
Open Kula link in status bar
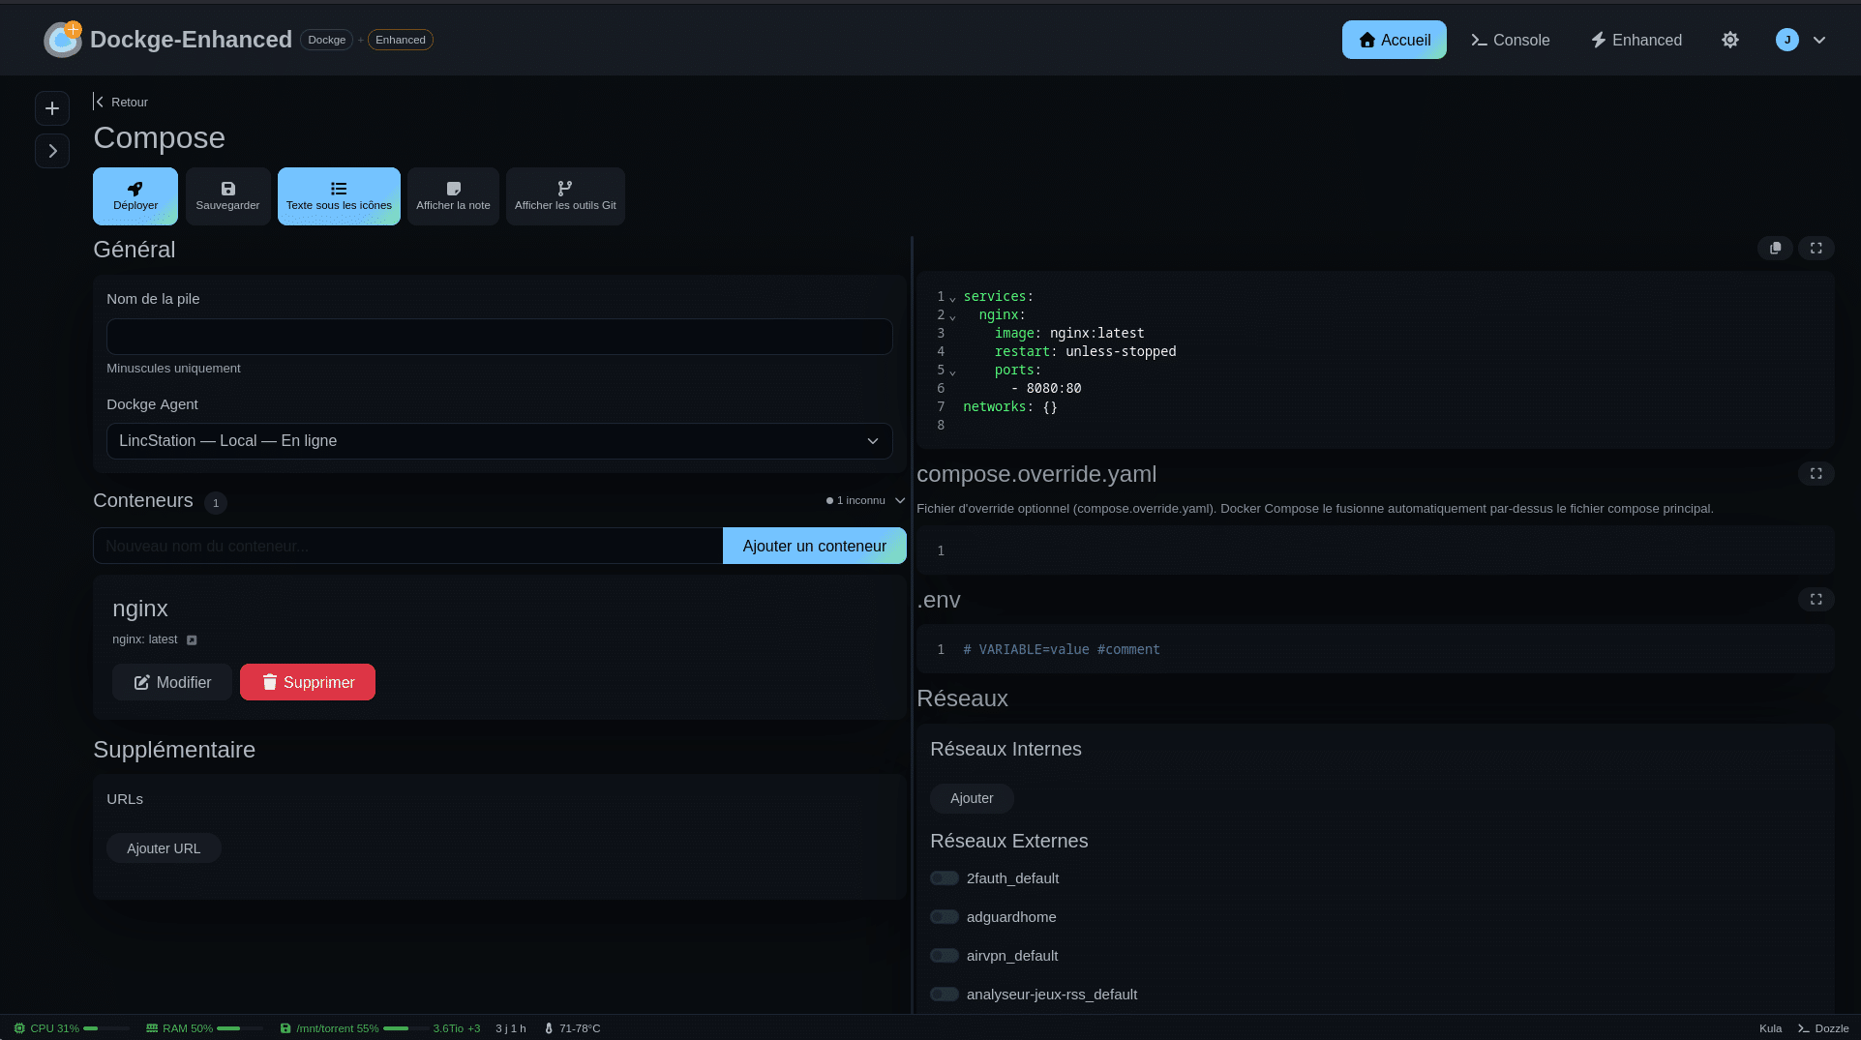1770,1028
